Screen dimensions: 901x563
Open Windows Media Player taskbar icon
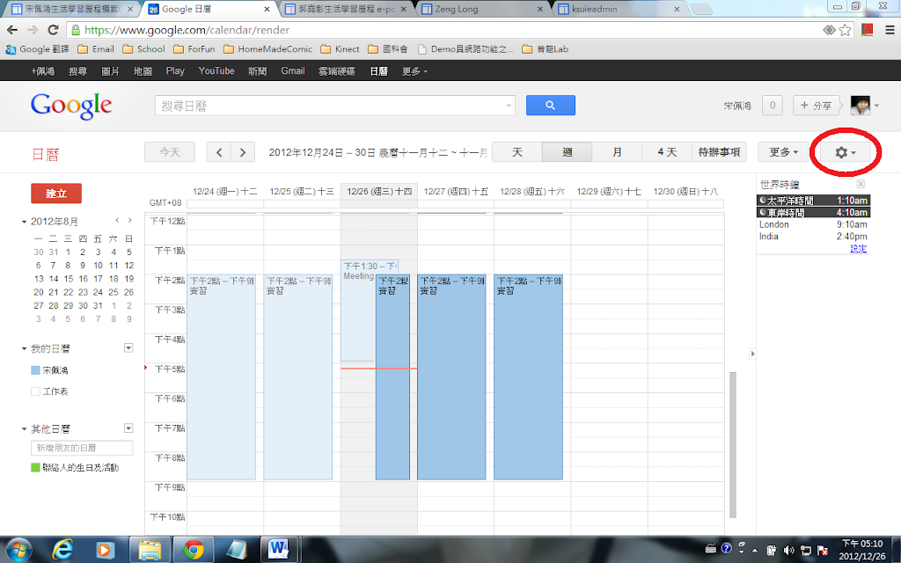106,550
